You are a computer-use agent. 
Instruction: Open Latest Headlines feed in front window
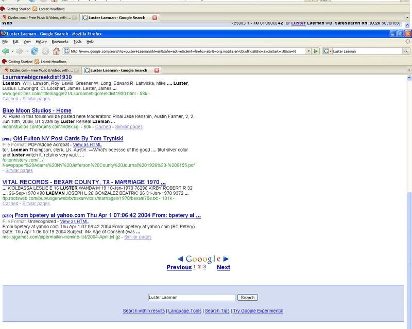[x=50, y=62]
